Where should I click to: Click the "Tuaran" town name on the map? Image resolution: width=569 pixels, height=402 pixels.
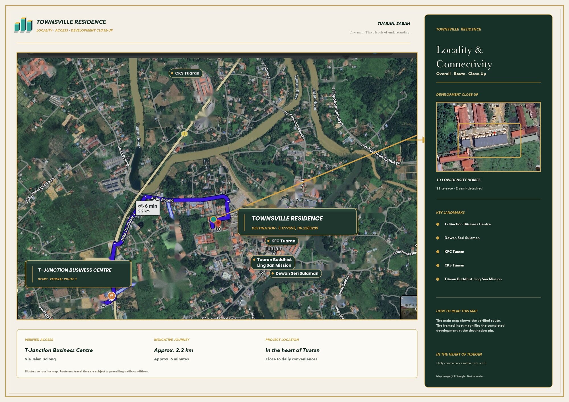pos(273,249)
